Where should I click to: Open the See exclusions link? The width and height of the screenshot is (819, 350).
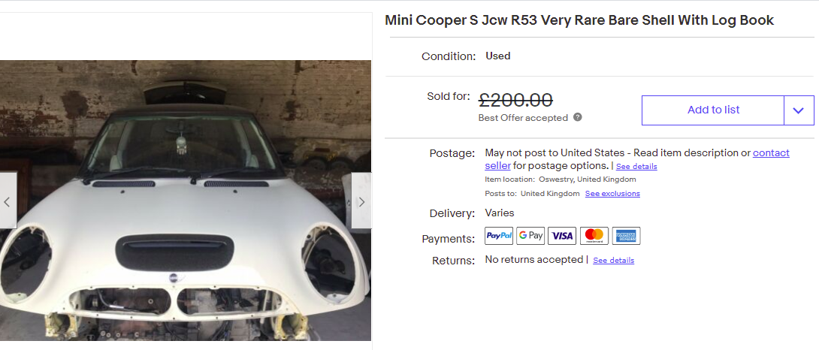tap(612, 194)
